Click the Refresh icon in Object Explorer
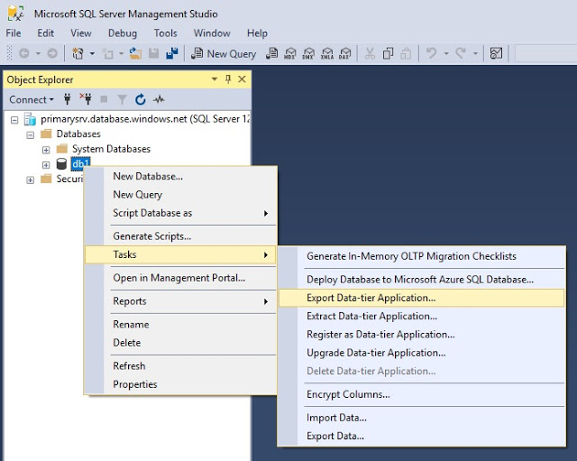This screenshot has height=461, width=577. pyautogui.click(x=141, y=99)
